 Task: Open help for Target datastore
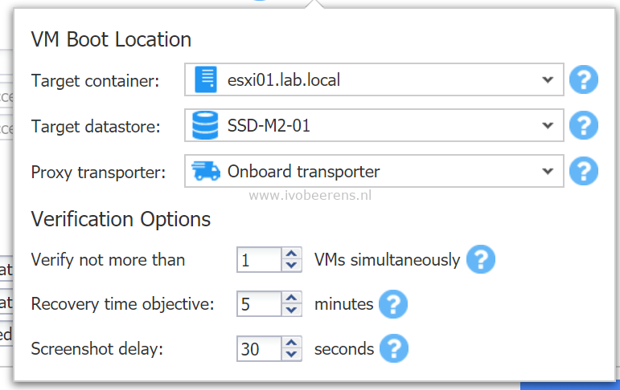[584, 125]
